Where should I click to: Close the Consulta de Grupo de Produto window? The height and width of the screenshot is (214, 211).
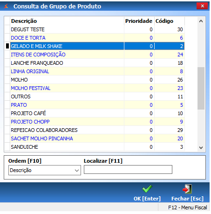pos(202,6)
